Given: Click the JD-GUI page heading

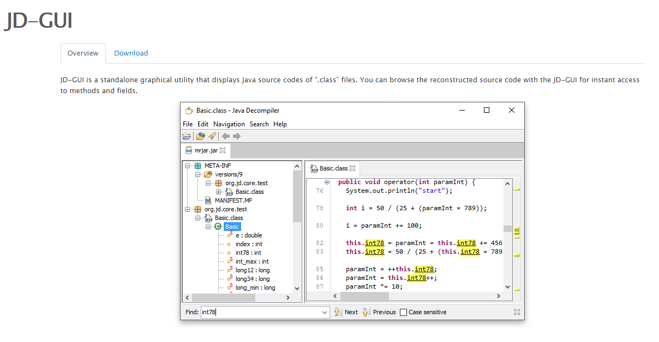Looking at the screenshot, I should (38, 21).
